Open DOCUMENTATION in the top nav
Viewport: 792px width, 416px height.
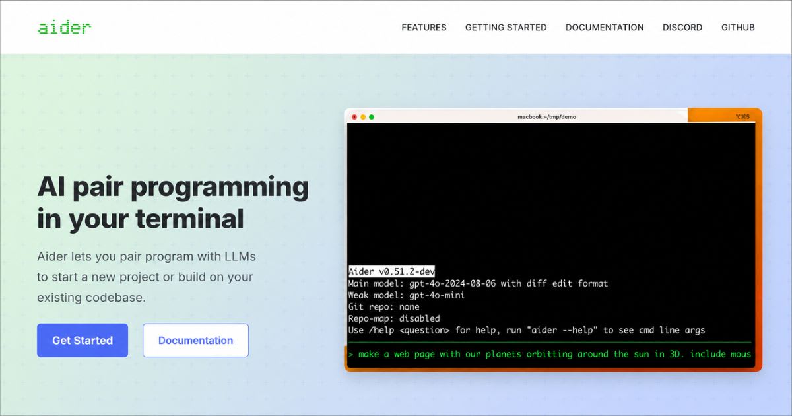tap(605, 28)
